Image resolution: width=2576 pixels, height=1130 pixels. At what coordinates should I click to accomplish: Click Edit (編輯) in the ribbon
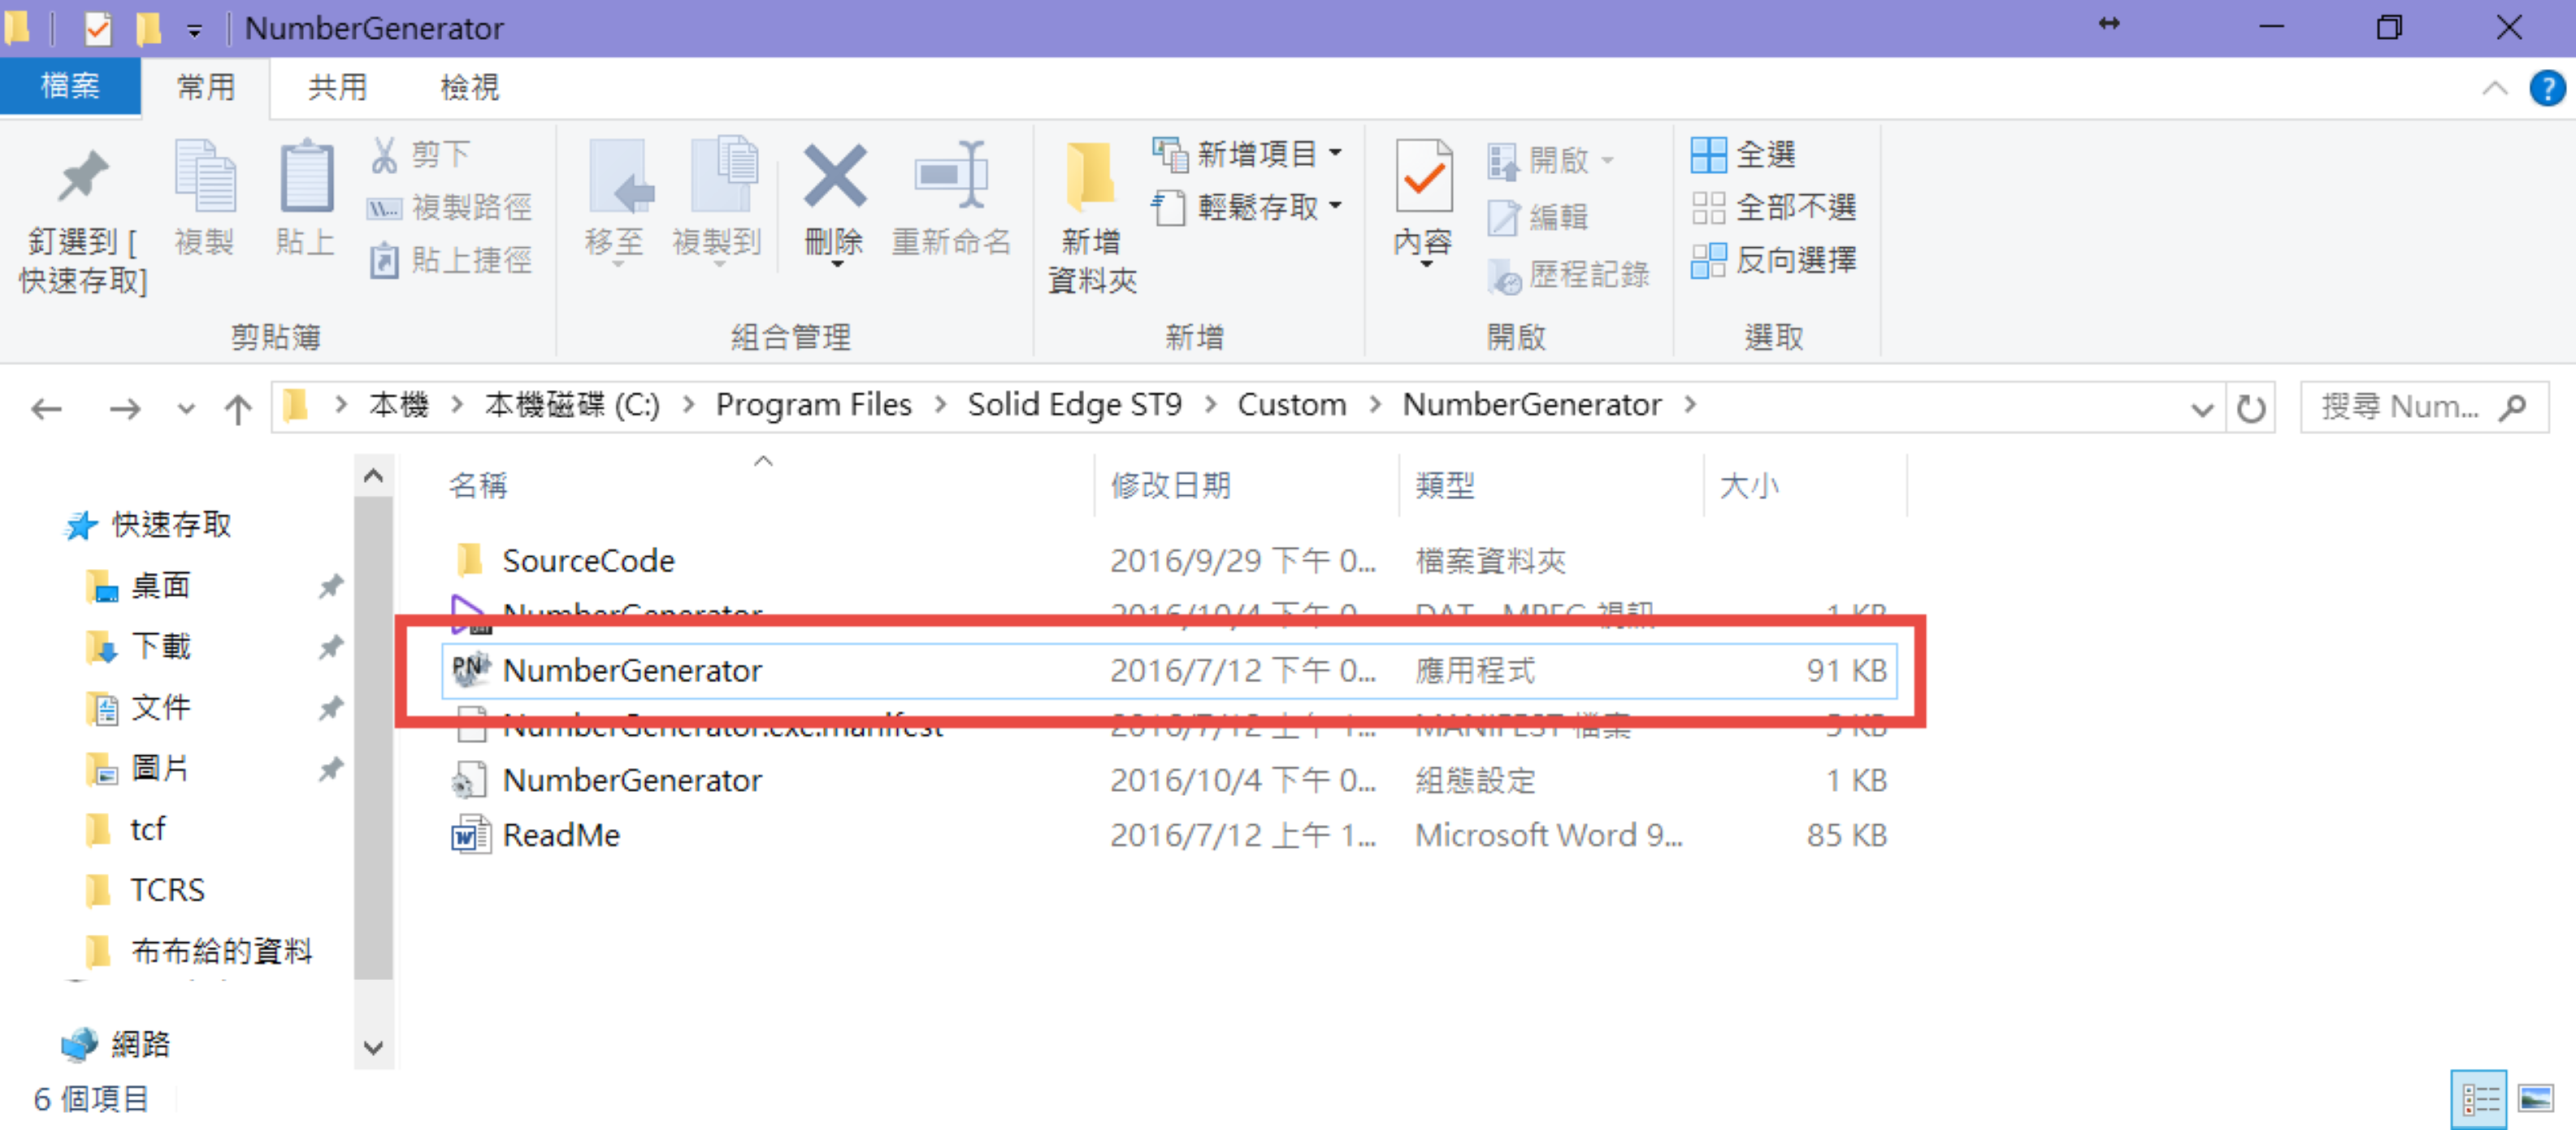pos(1538,217)
